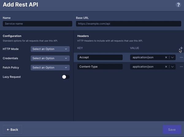Click the Save button

coord(172,129)
